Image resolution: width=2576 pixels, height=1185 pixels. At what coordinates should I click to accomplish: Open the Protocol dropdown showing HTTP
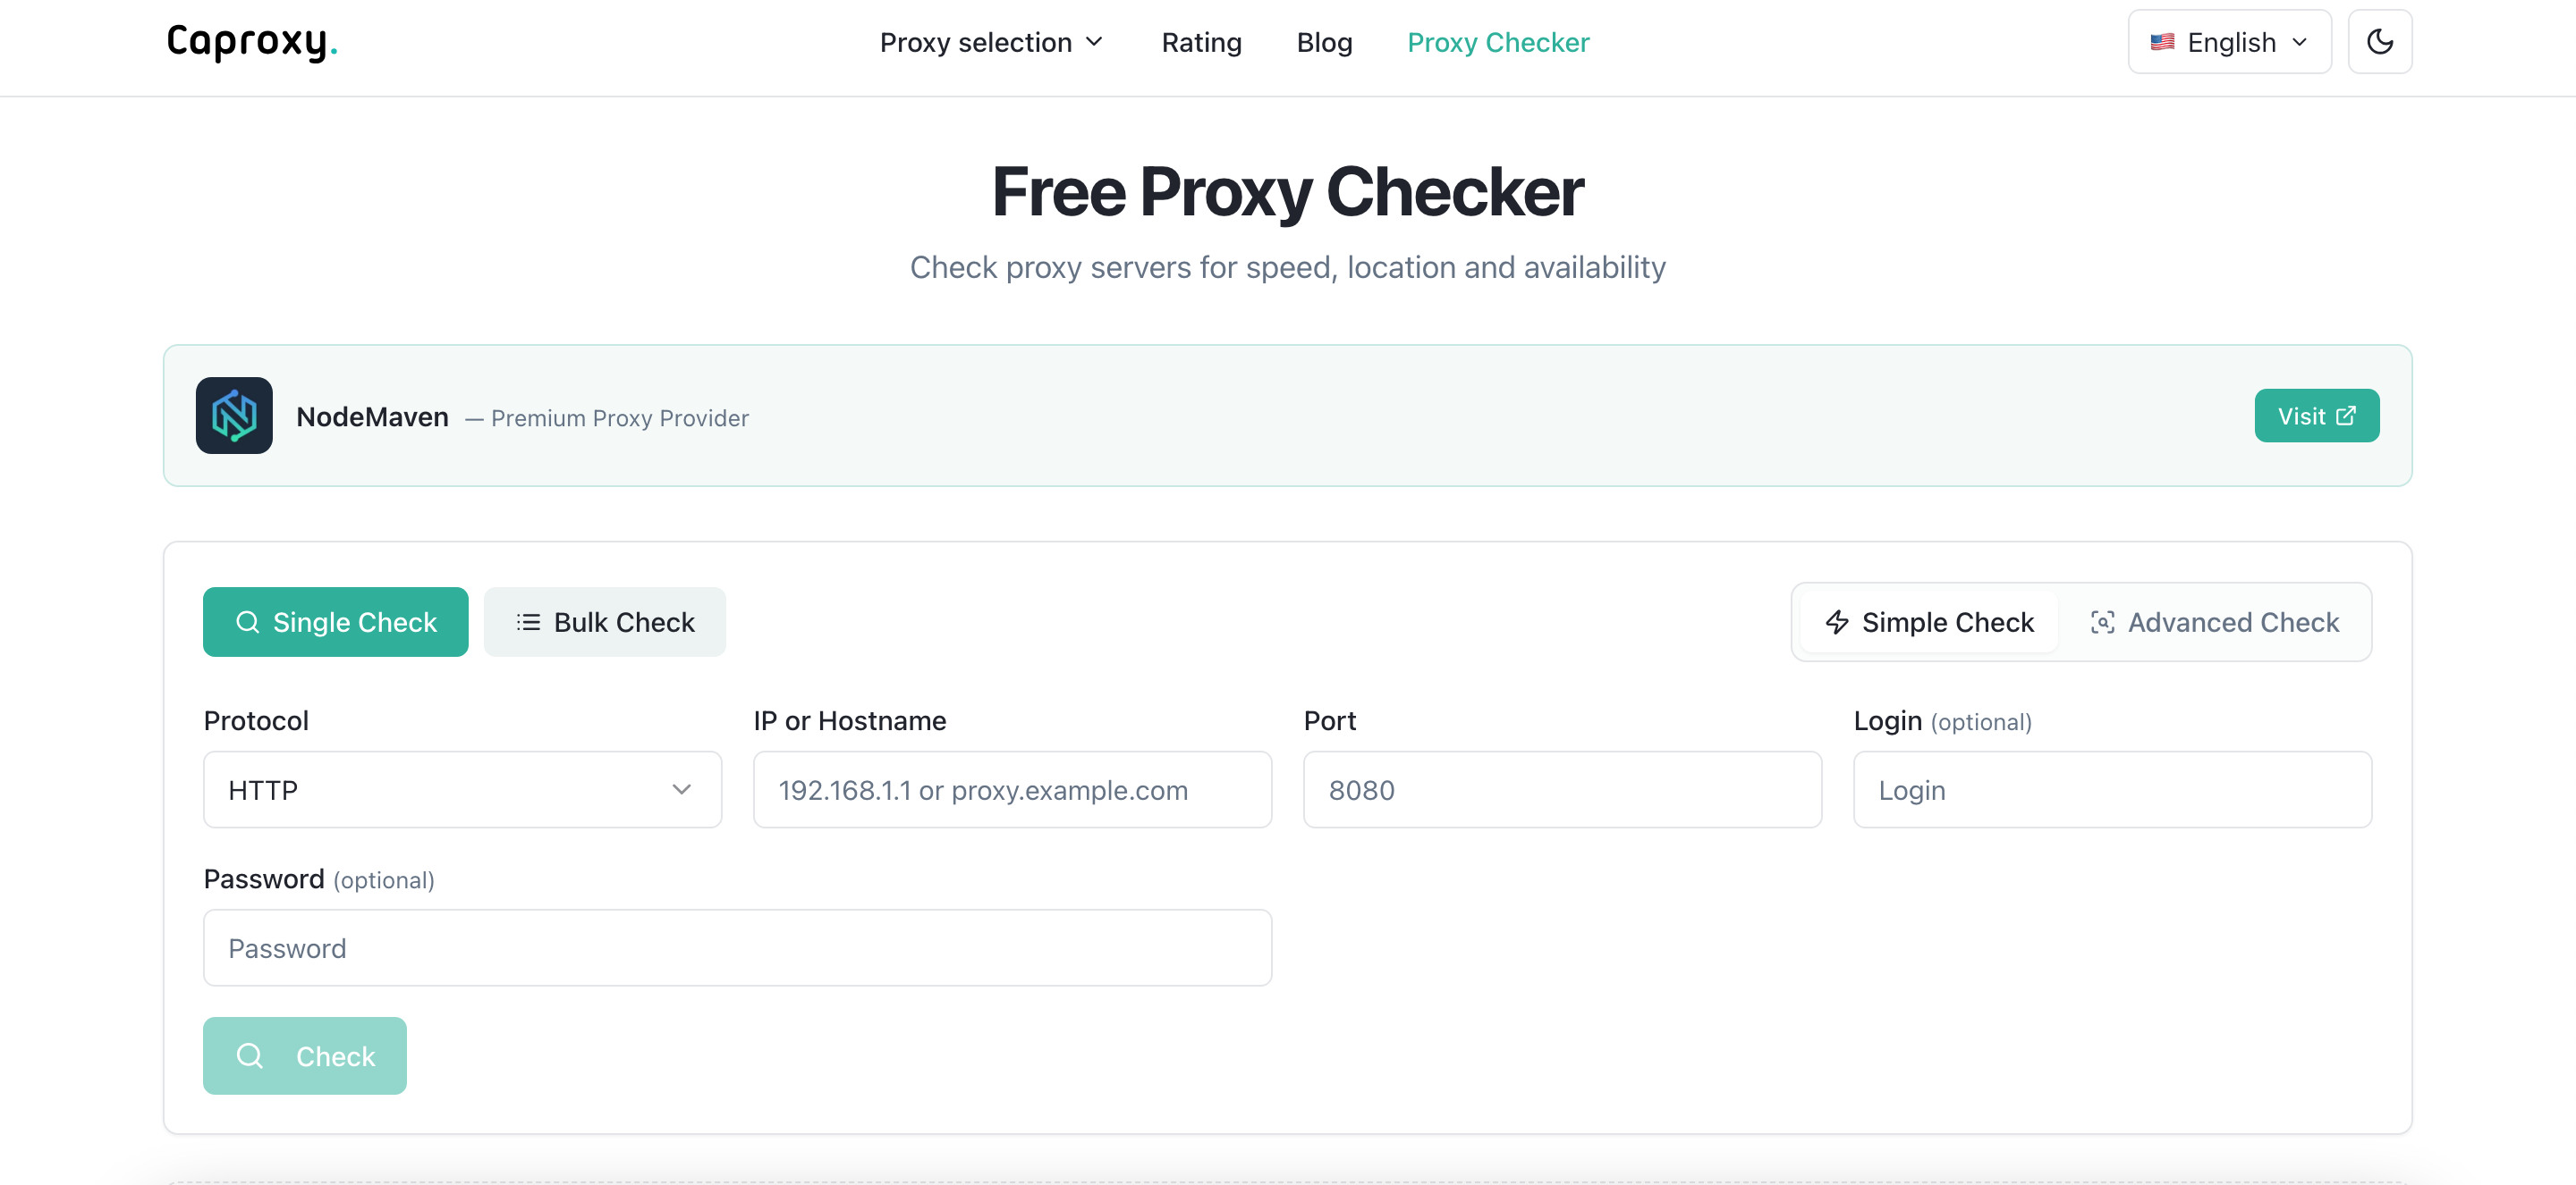[x=461, y=789]
